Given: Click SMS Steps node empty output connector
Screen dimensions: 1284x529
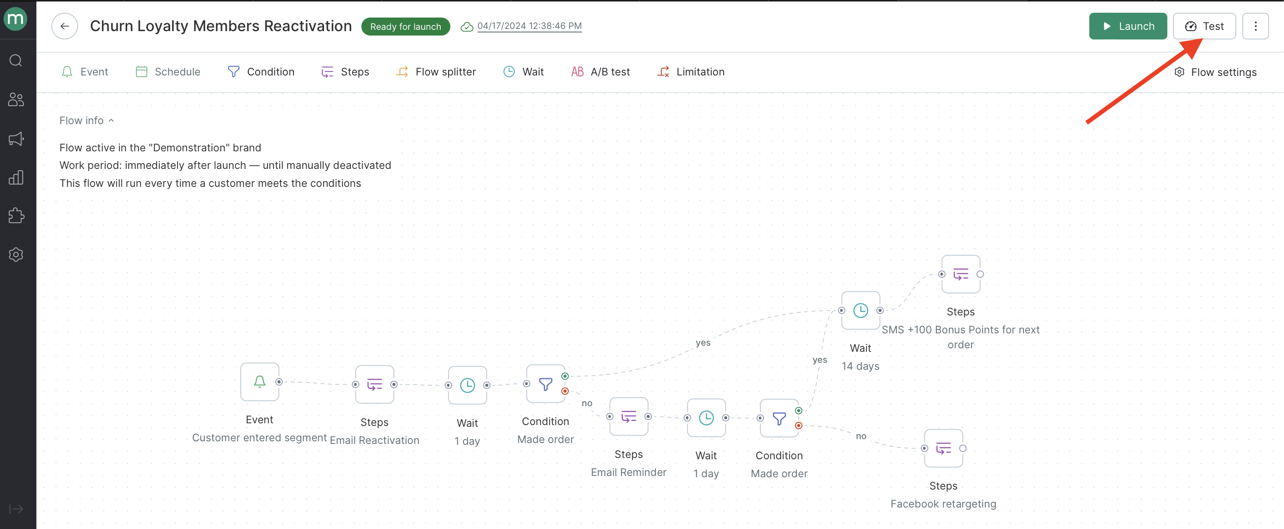Looking at the screenshot, I should [980, 274].
